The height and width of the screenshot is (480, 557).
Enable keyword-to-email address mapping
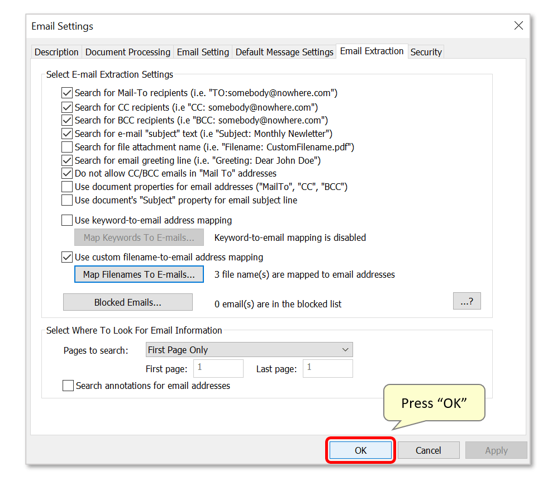click(x=67, y=220)
